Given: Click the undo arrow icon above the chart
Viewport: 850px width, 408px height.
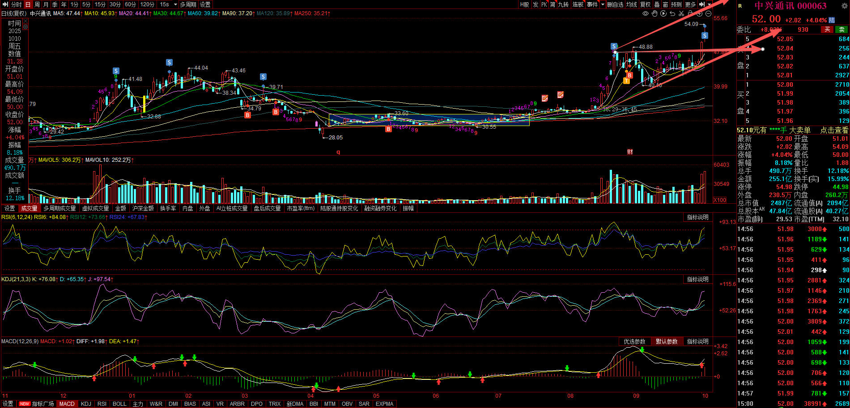Looking at the screenshot, I should [x=672, y=14].
